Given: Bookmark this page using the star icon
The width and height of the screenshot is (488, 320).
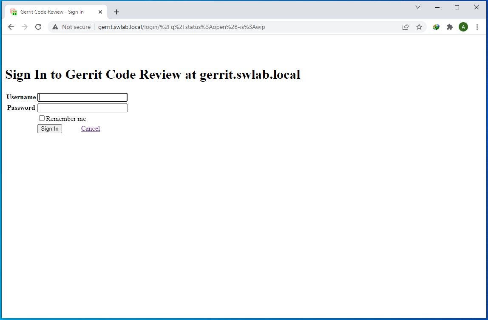Looking at the screenshot, I should 419,27.
